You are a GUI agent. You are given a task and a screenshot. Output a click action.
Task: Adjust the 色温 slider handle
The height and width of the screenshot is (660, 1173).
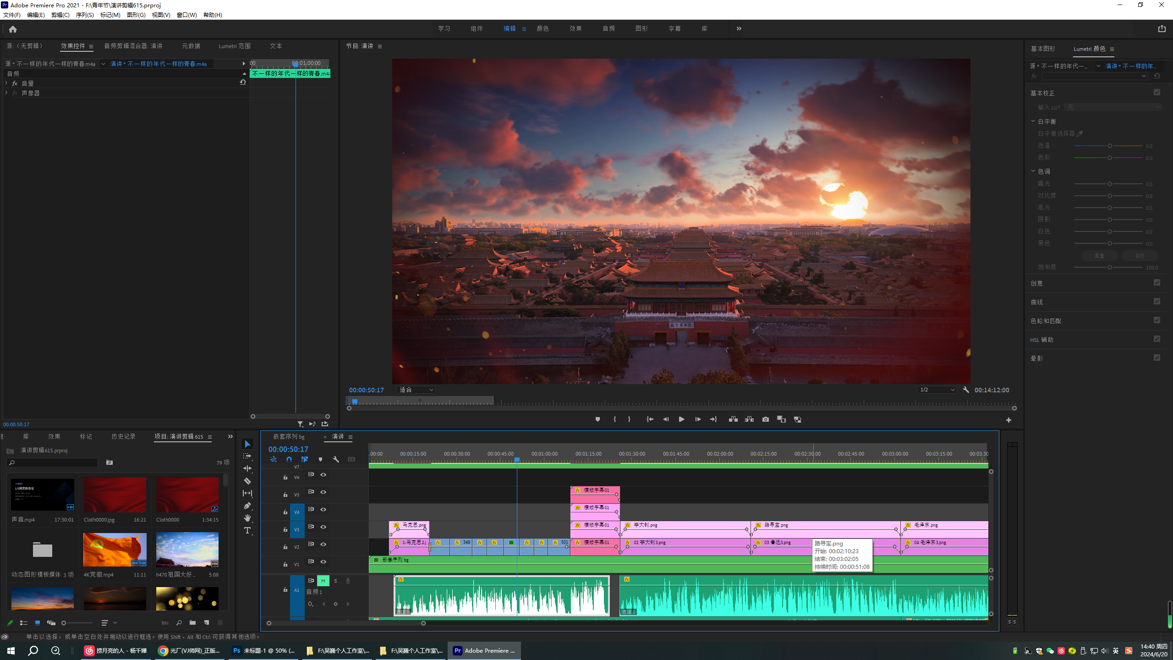point(1110,146)
